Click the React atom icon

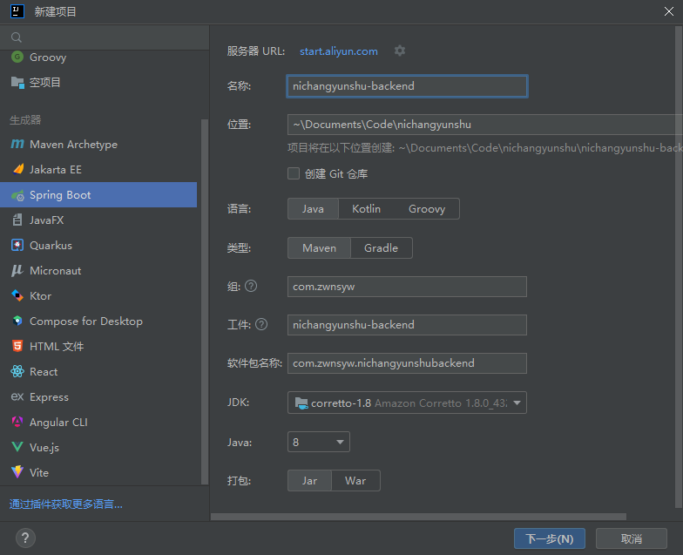click(x=17, y=371)
